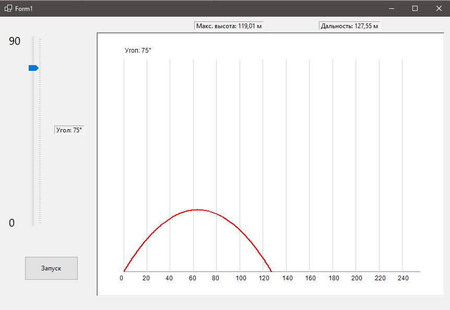
Task: Click the x-axis value 60
Action: click(193, 278)
